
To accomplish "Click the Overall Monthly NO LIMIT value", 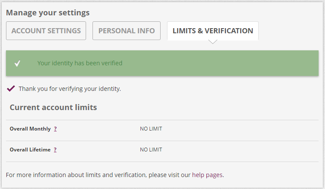I will (x=151, y=129).
